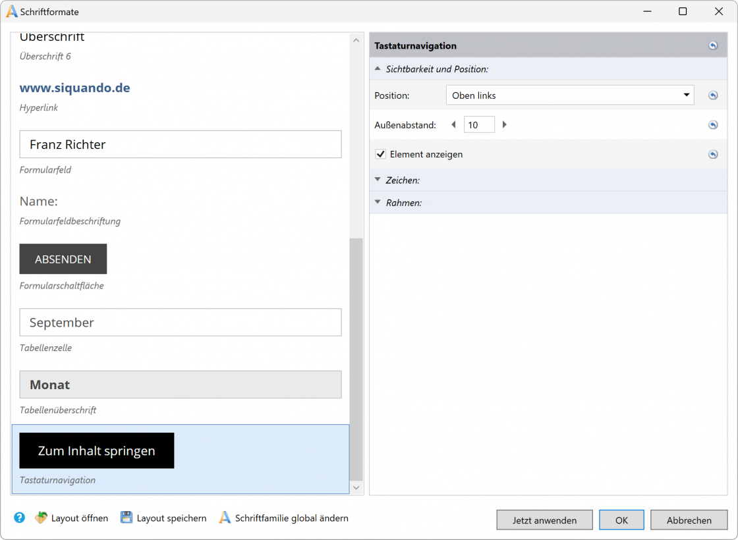738x540 pixels.
Task: Click the help question mark icon
Action: [x=19, y=518]
